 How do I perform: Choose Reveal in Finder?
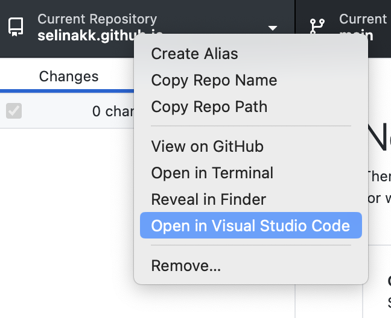point(208,199)
